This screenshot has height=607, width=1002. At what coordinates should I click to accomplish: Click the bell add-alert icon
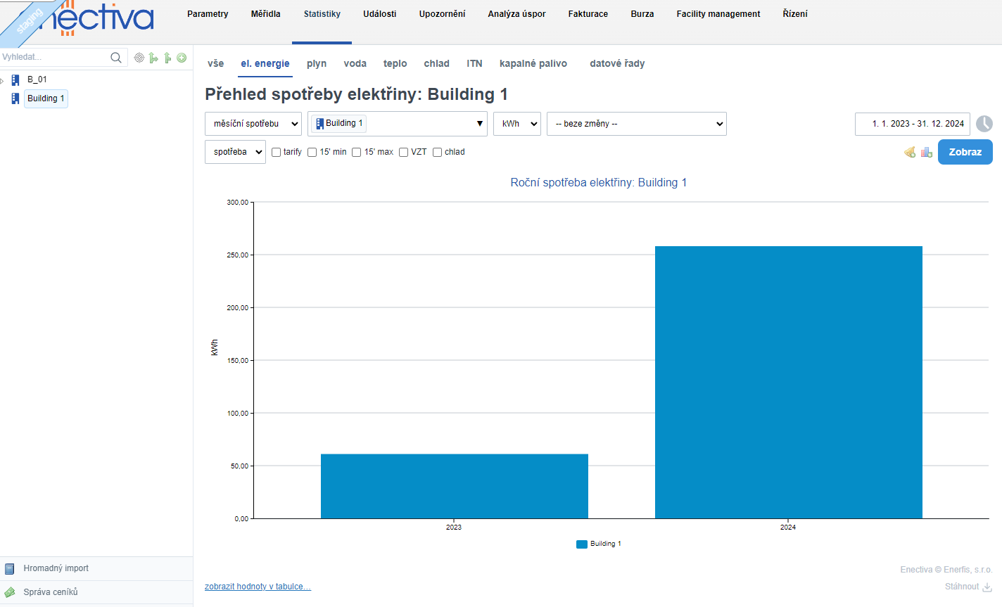[910, 152]
